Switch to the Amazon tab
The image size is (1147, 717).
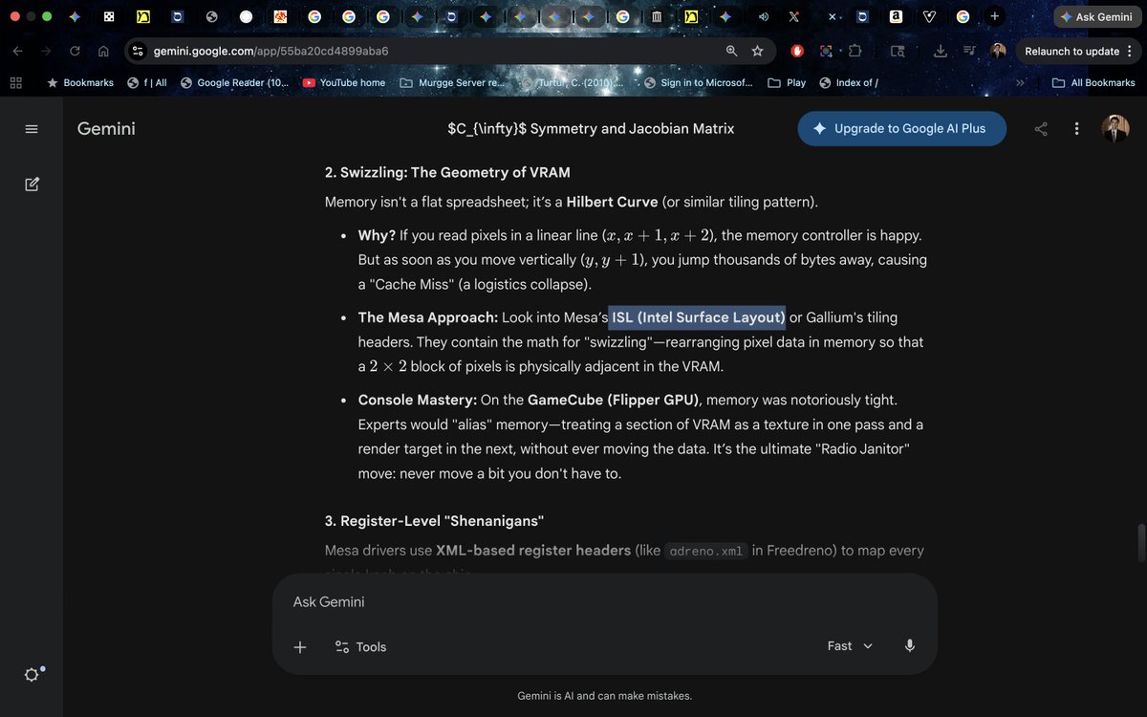(x=896, y=16)
